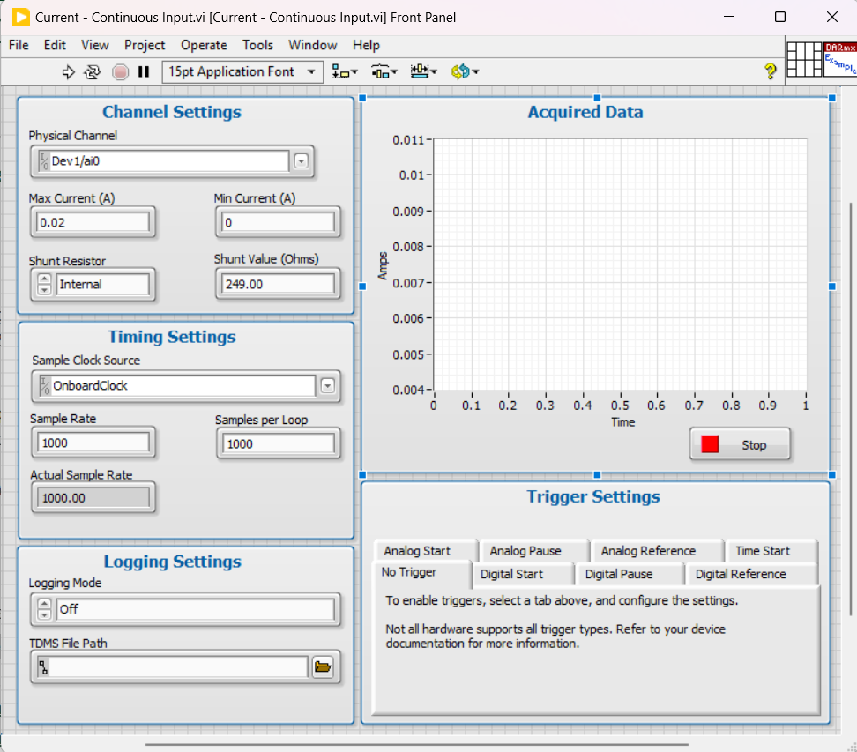
Task: Click the horizontal scrollbar at bottom
Action: [x=416, y=744]
